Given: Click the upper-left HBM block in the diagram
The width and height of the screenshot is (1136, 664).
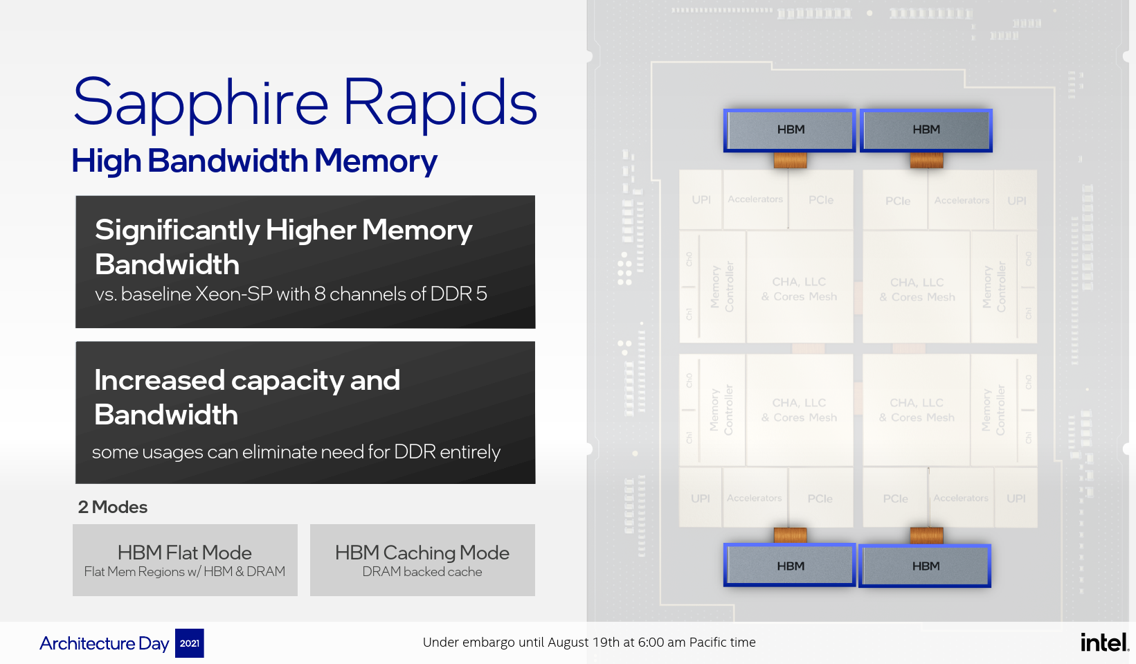Looking at the screenshot, I should (790, 130).
